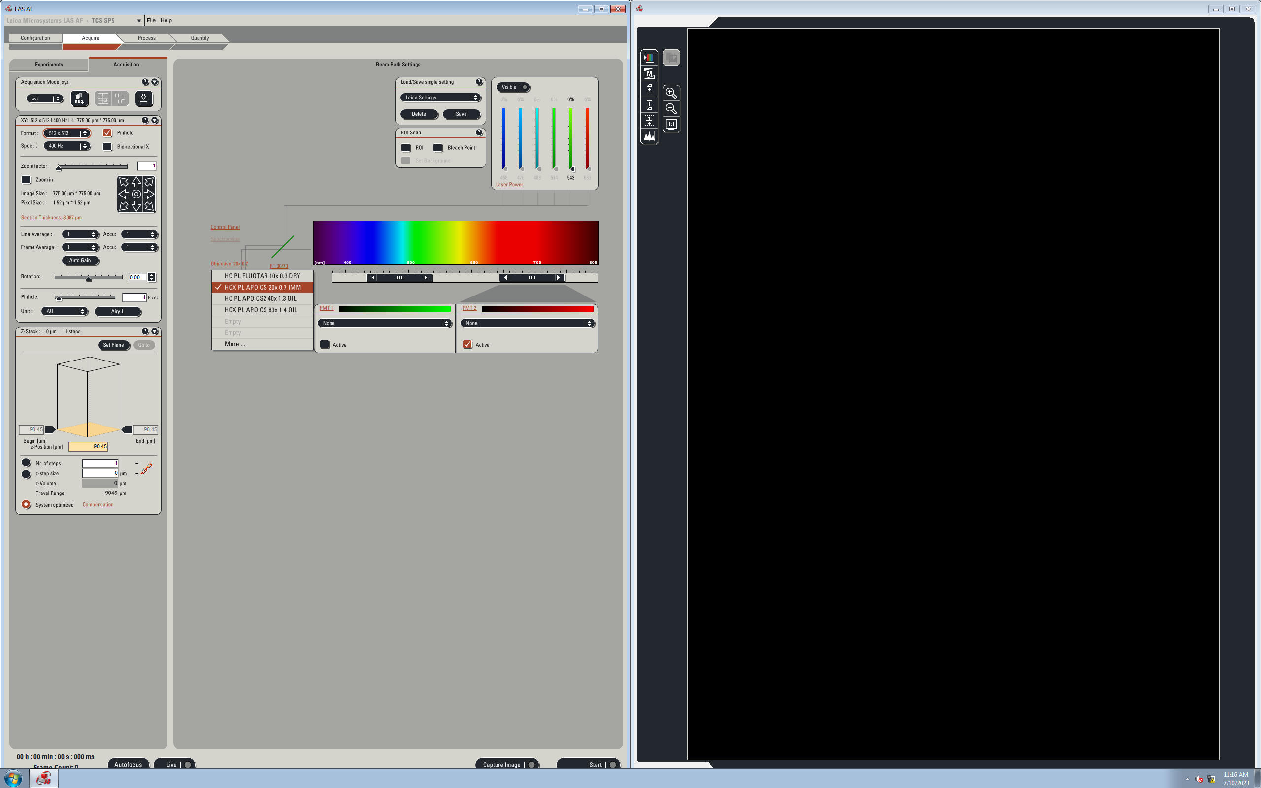Enable the Bidirectional X checkbox

click(x=107, y=146)
